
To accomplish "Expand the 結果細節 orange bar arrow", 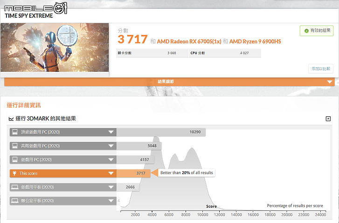I will click(x=330, y=82).
